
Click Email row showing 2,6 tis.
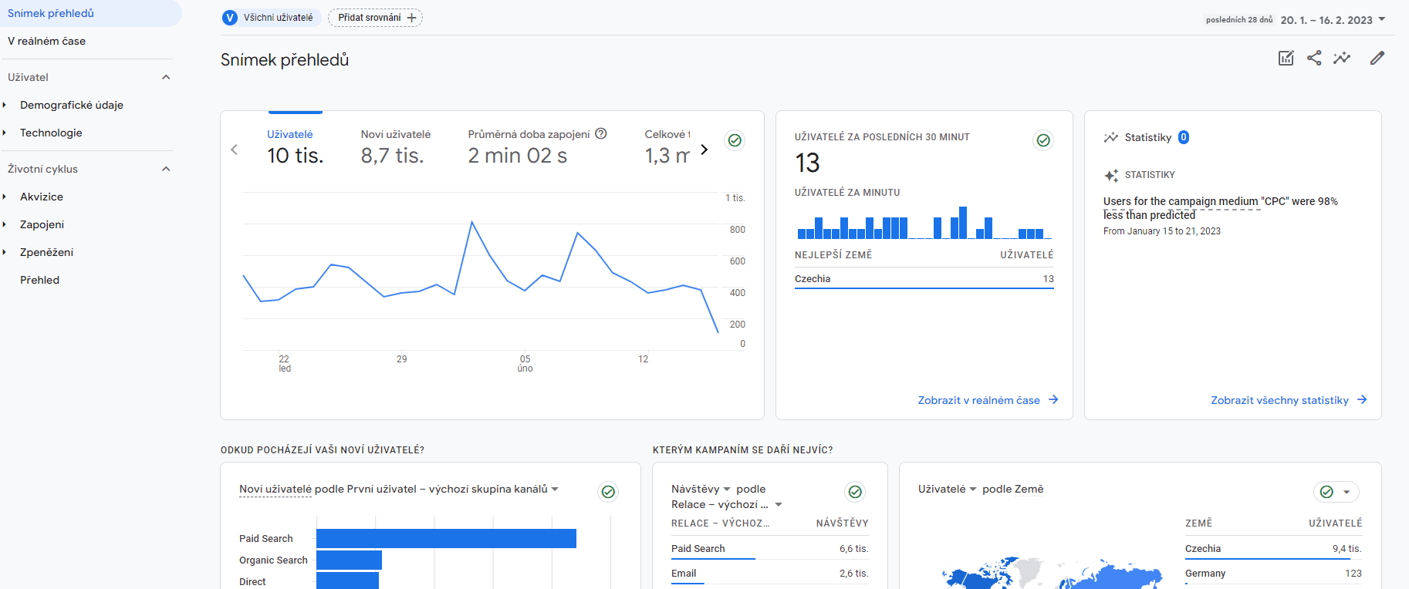[x=770, y=574]
